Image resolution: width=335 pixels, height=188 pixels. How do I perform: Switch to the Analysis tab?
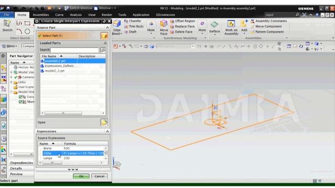tap(75, 15)
